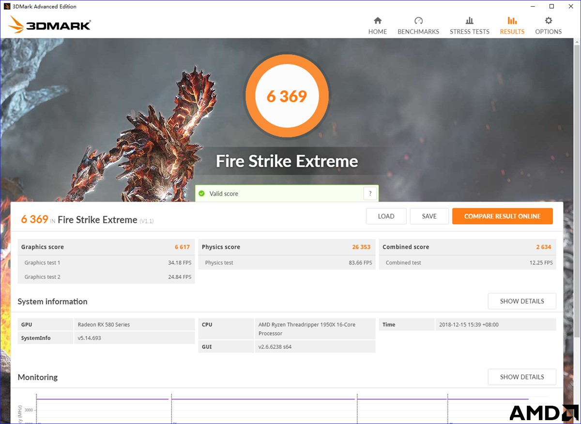
Task: Switch to the HOME tab label
Action: pos(378,31)
